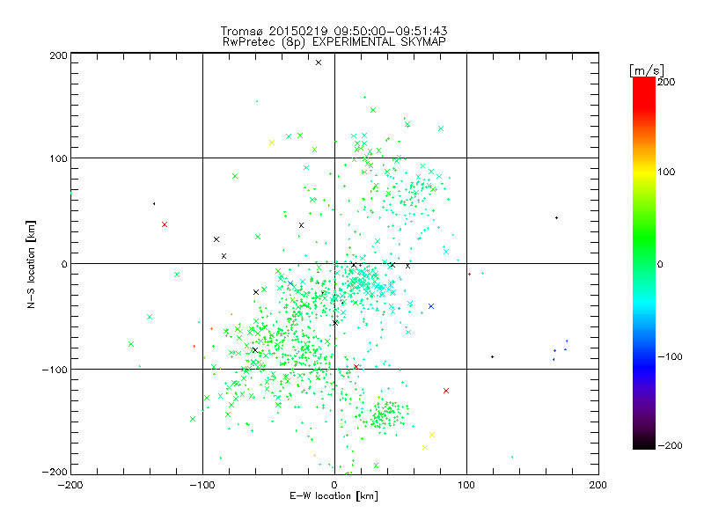Pick the green zero-level band of the colorbar
The image size is (704, 528).
644,264
